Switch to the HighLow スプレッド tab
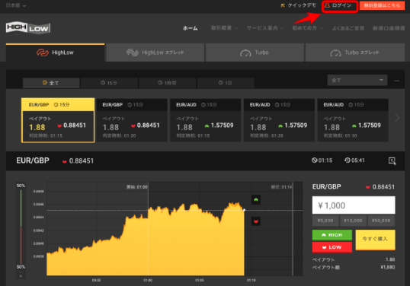The width and height of the screenshot is (410, 286). tap(155, 52)
